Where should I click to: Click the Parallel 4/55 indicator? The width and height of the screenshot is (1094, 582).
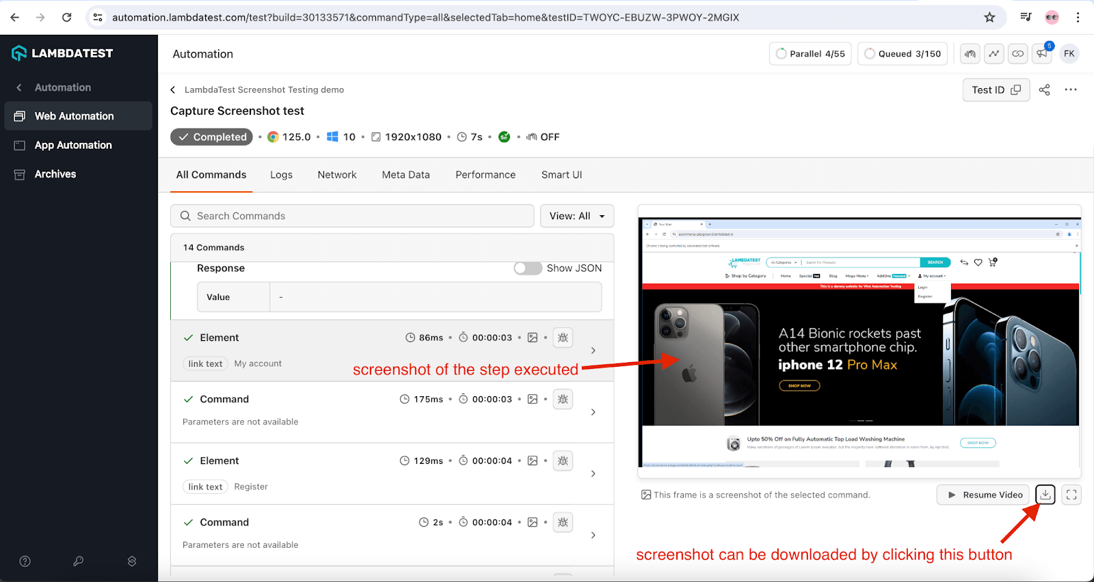[x=810, y=54]
